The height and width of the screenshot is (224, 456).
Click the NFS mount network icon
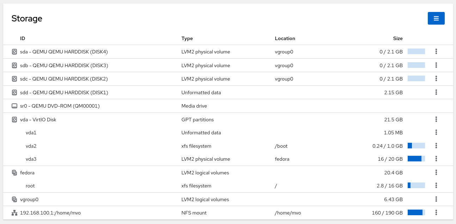(14, 213)
